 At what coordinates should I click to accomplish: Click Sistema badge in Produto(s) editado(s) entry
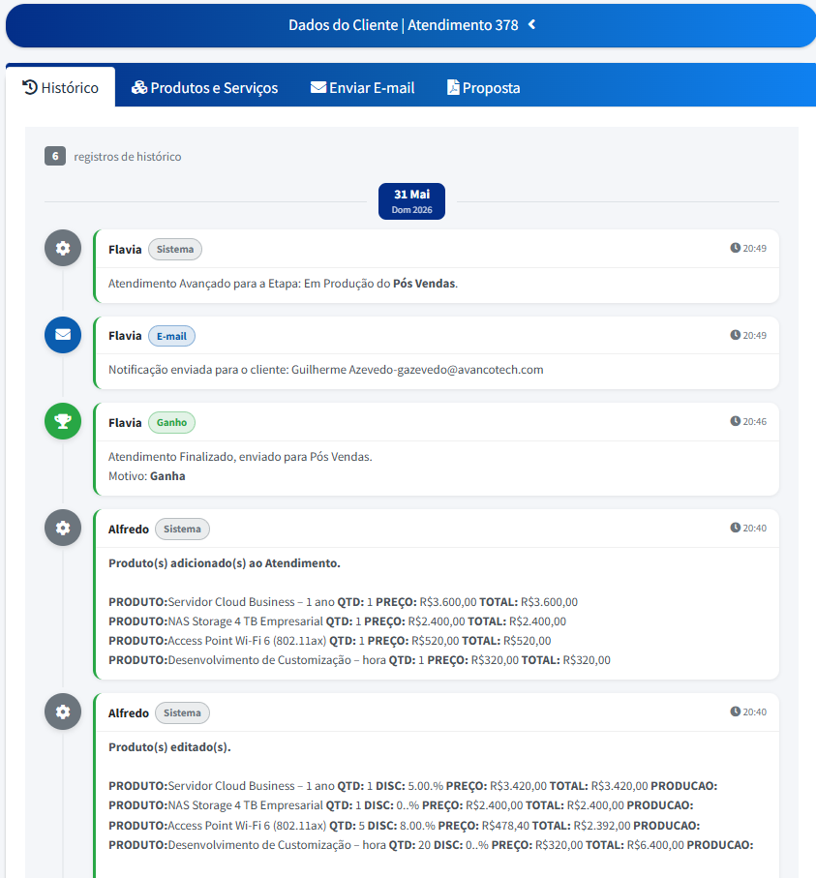click(182, 712)
